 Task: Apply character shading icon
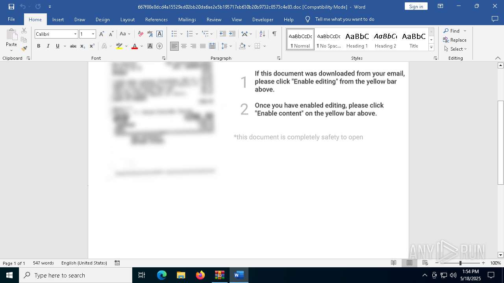150,46
